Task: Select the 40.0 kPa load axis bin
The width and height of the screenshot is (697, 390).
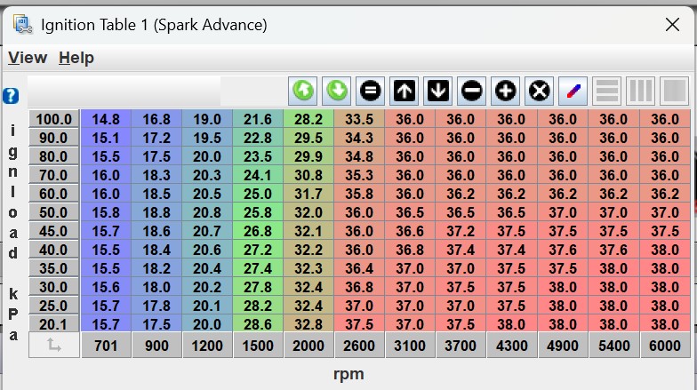Action: [x=53, y=250]
